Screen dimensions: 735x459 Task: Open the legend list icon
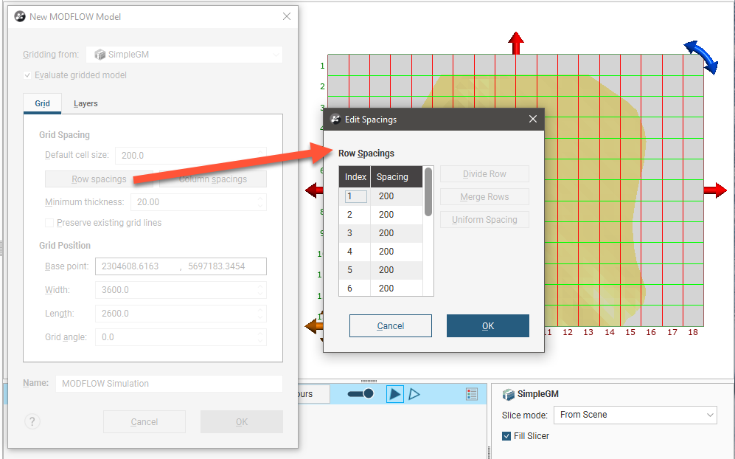coord(472,394)
